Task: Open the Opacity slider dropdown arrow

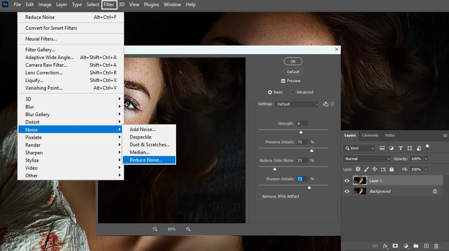Action: pyautogui.click(x=426, y=159)
